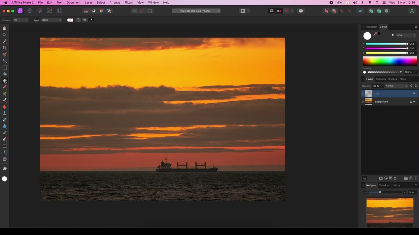Viewport: 419px width, 235px height.
Task: Toggle the colour panel lock icon
Action: (392, 35)
